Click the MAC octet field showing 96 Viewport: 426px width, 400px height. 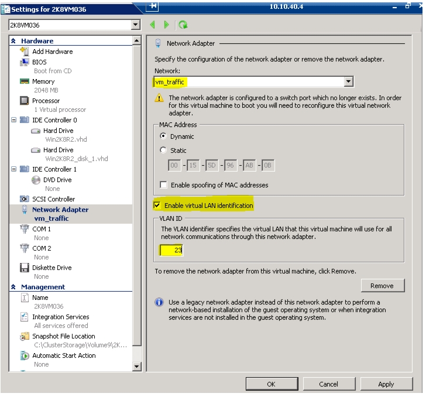(231, 165)
